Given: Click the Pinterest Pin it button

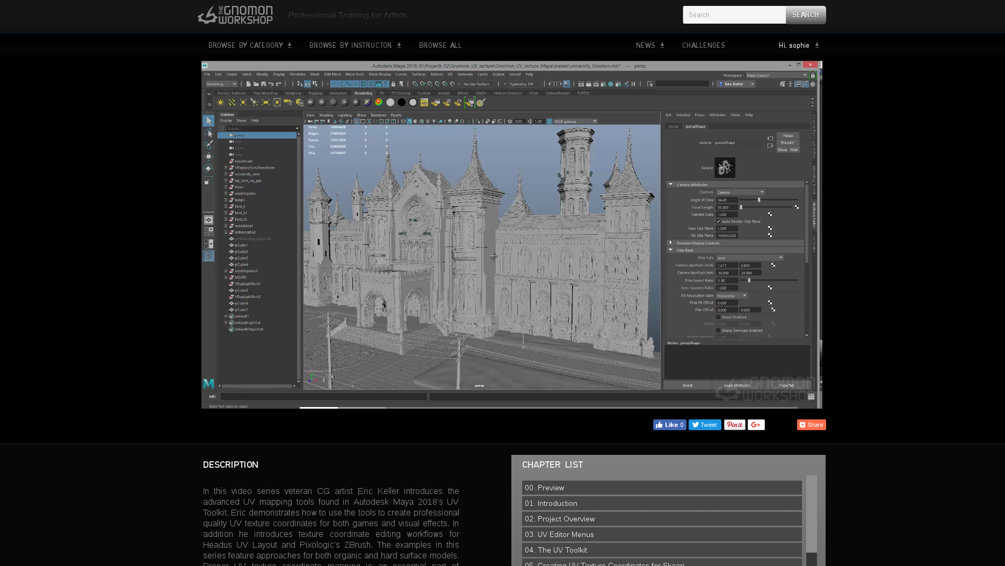Looking at the screenshot, I should [x=734, y=425].
